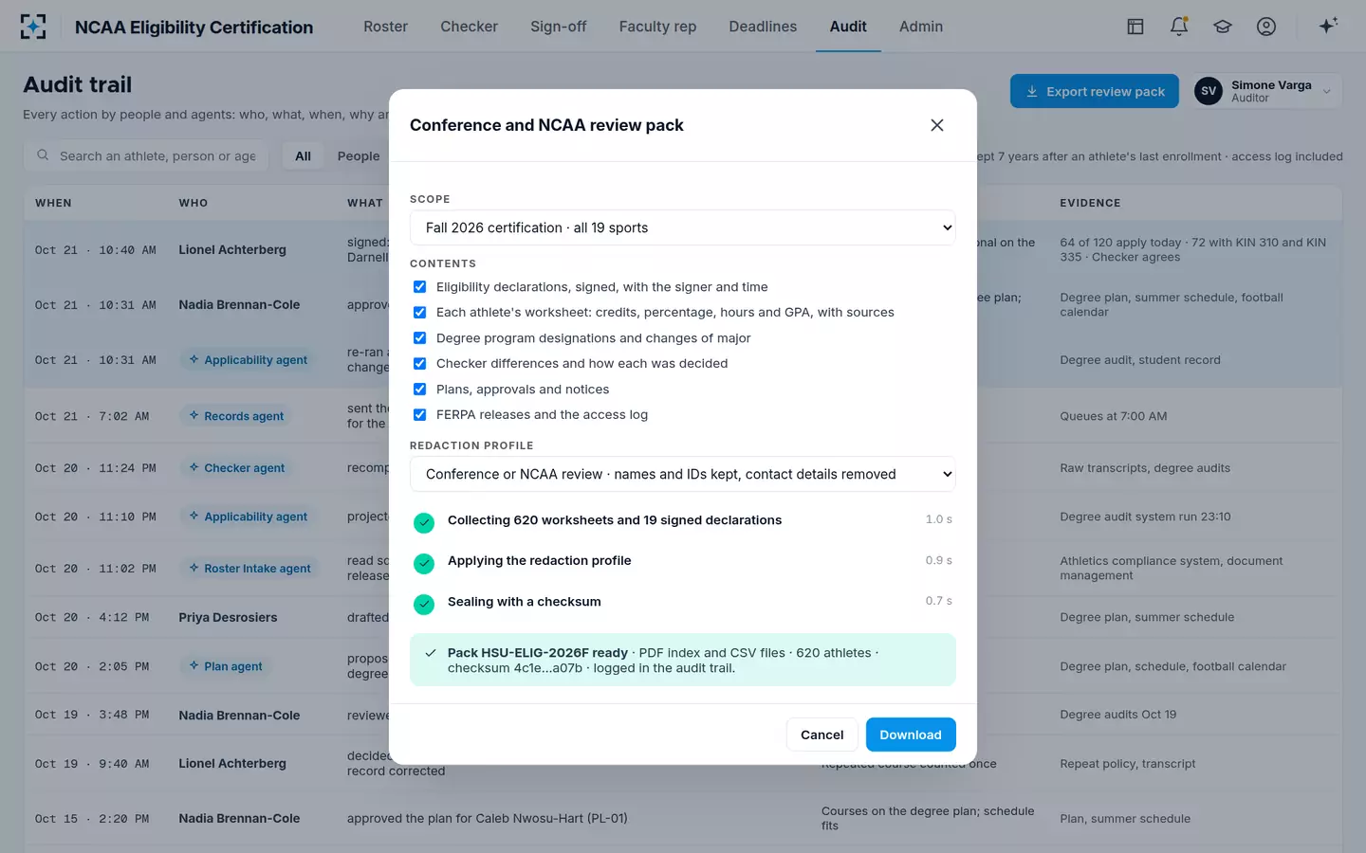Click Export review pack button
1366x853 pixels.
coord(1095,91)
